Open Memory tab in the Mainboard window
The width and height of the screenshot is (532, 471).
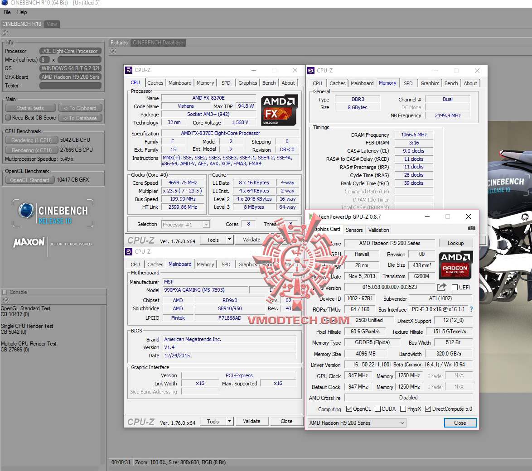coord(205,264)
